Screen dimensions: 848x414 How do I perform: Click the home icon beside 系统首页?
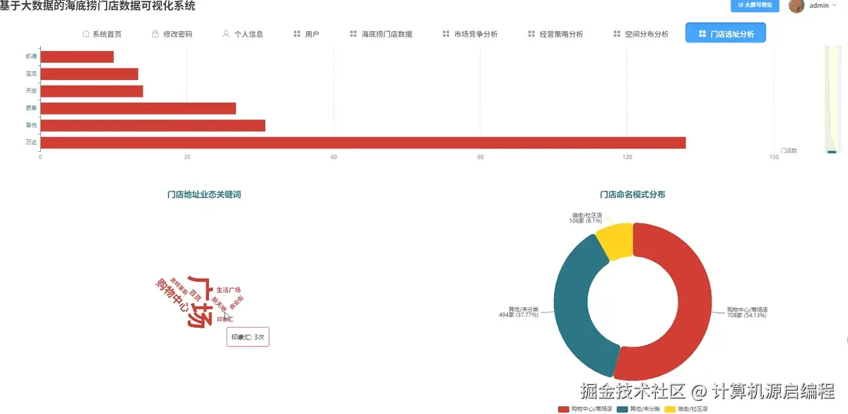pos(86,34)
